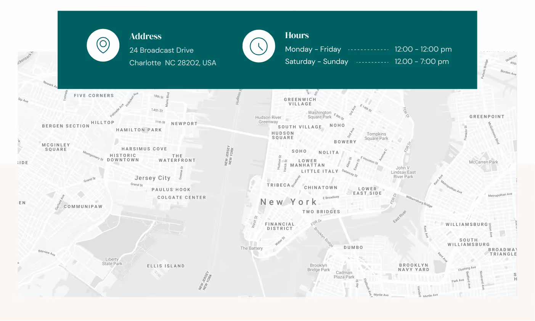
Task: Click 'Brooklyn Bridge Park' on the map
Action: click(319, 268)
